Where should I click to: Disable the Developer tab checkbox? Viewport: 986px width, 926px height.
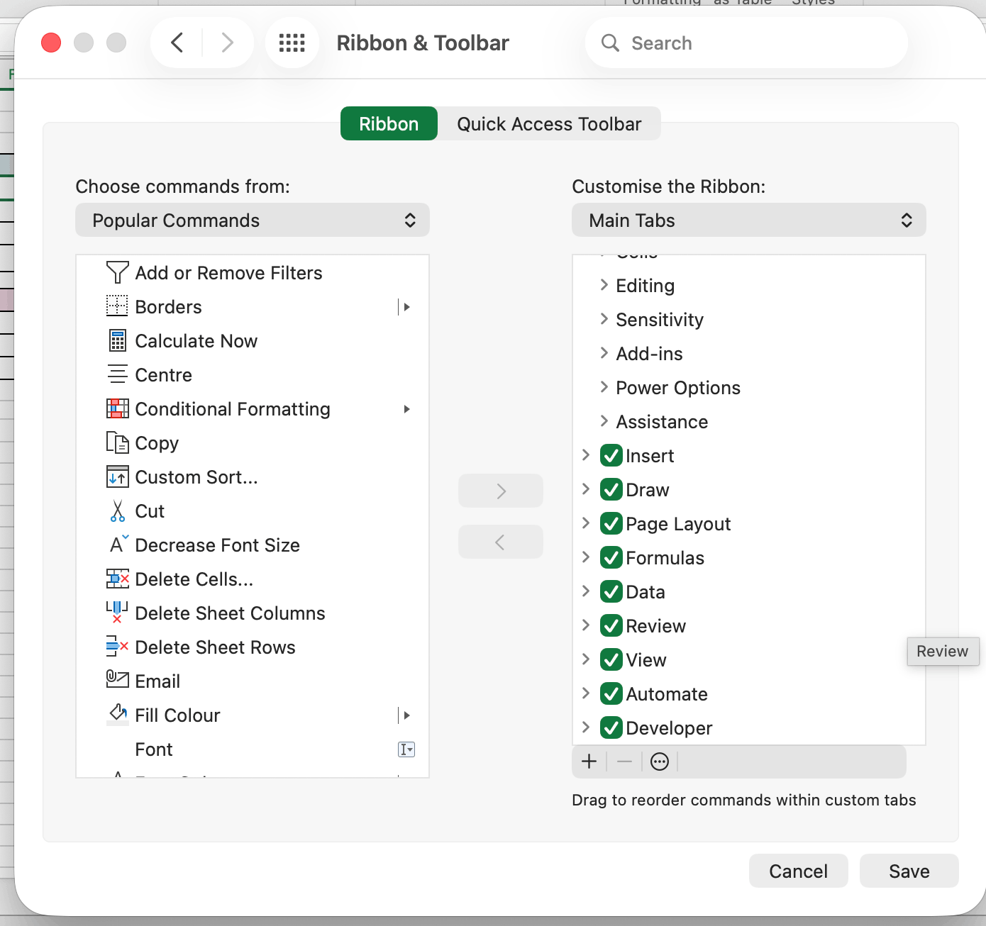611,727
